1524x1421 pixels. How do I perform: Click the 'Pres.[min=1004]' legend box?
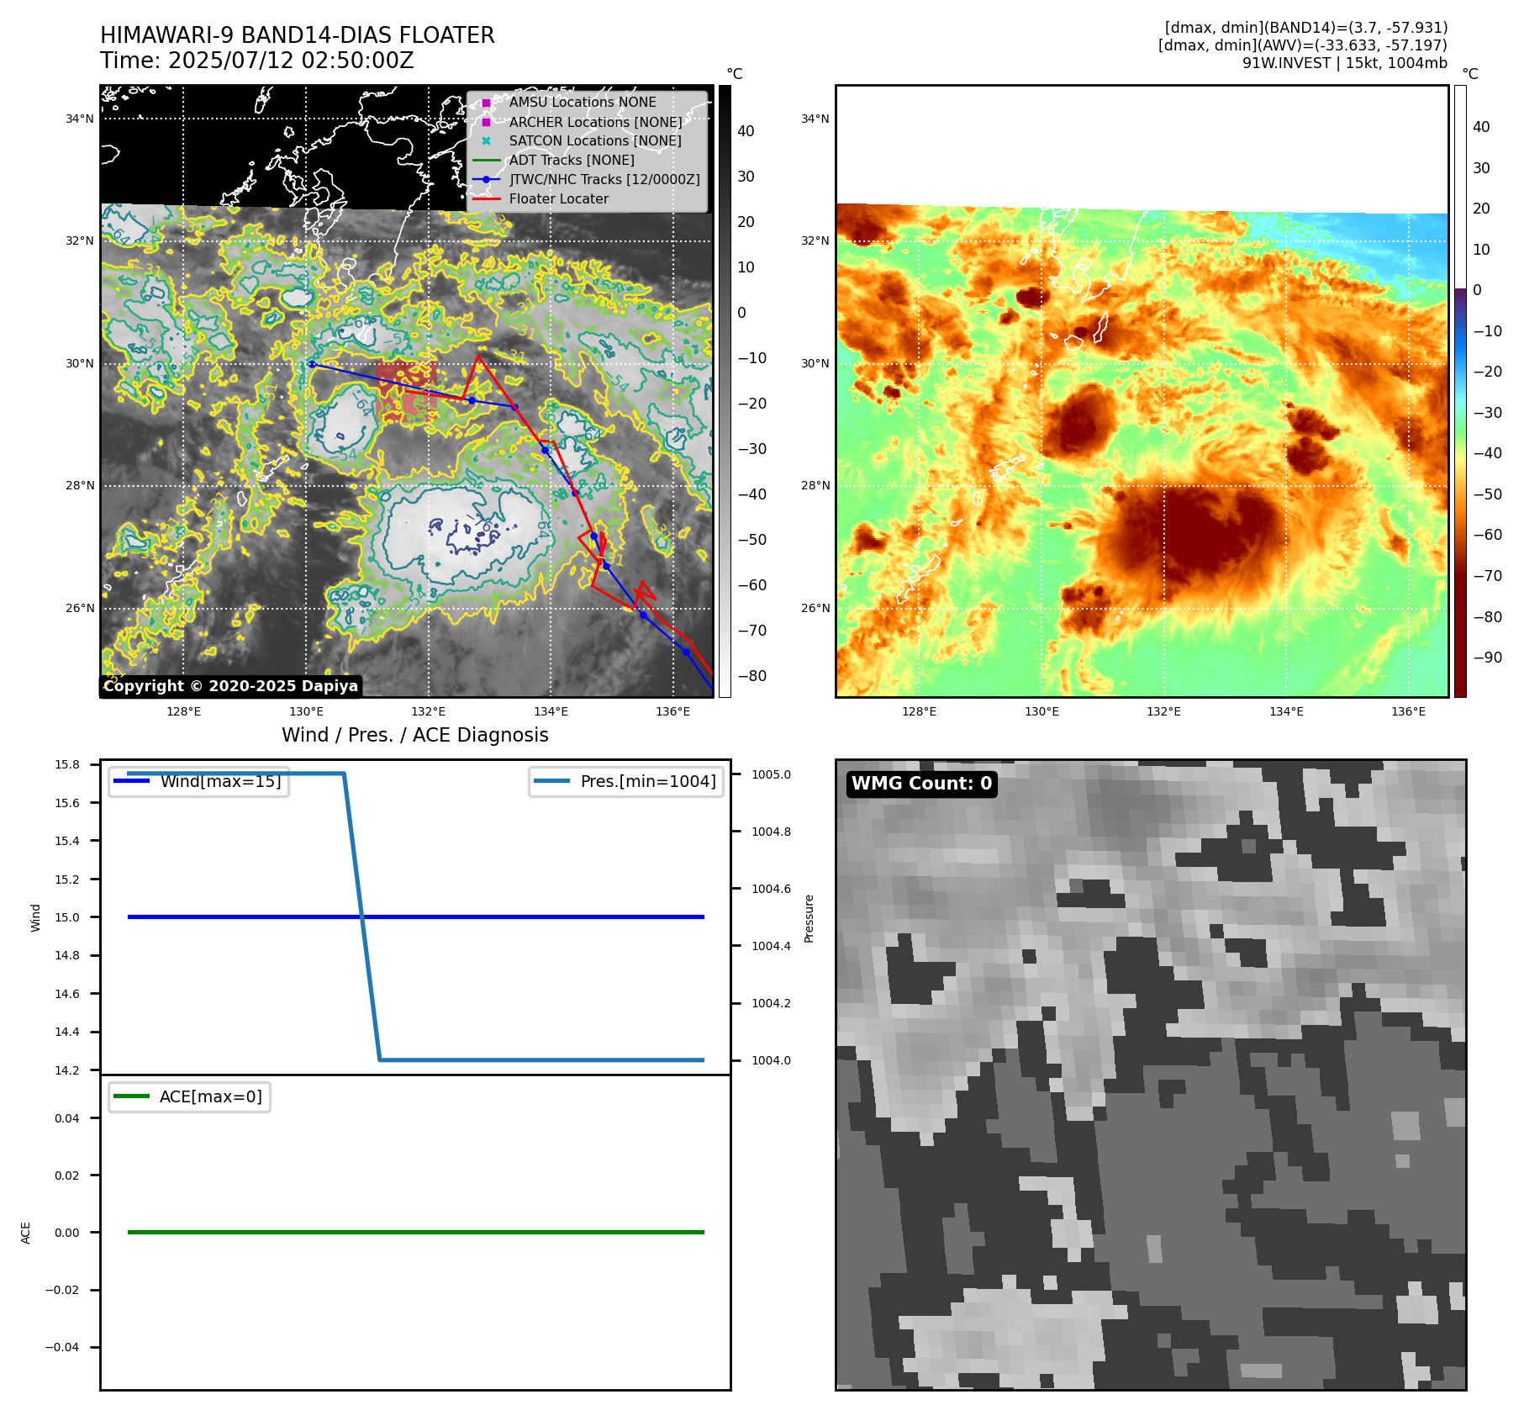point(626,781)
